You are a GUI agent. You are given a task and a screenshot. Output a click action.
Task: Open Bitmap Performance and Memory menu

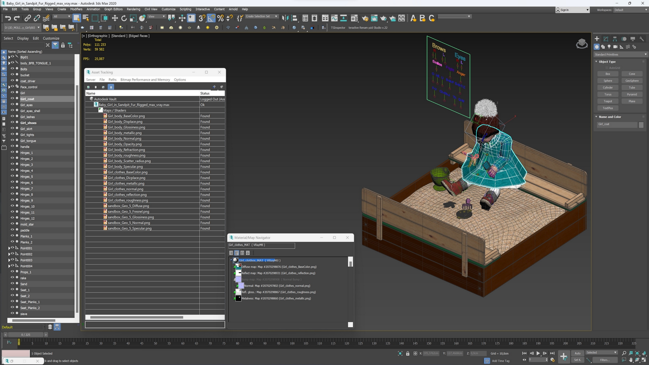point(145,80)
